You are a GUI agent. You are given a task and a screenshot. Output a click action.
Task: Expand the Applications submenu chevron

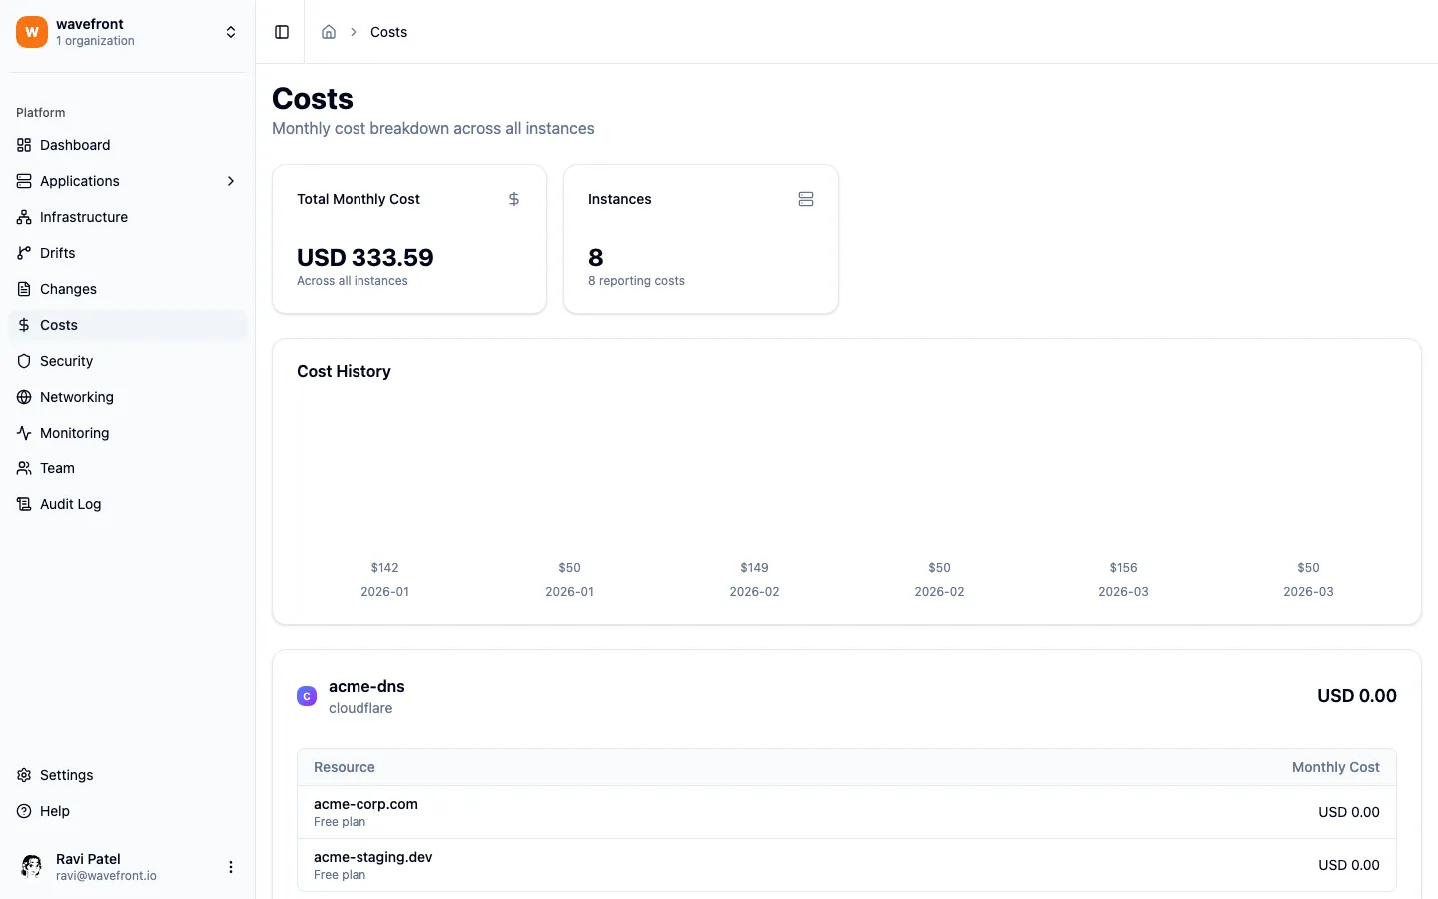[x=231, y=181]
